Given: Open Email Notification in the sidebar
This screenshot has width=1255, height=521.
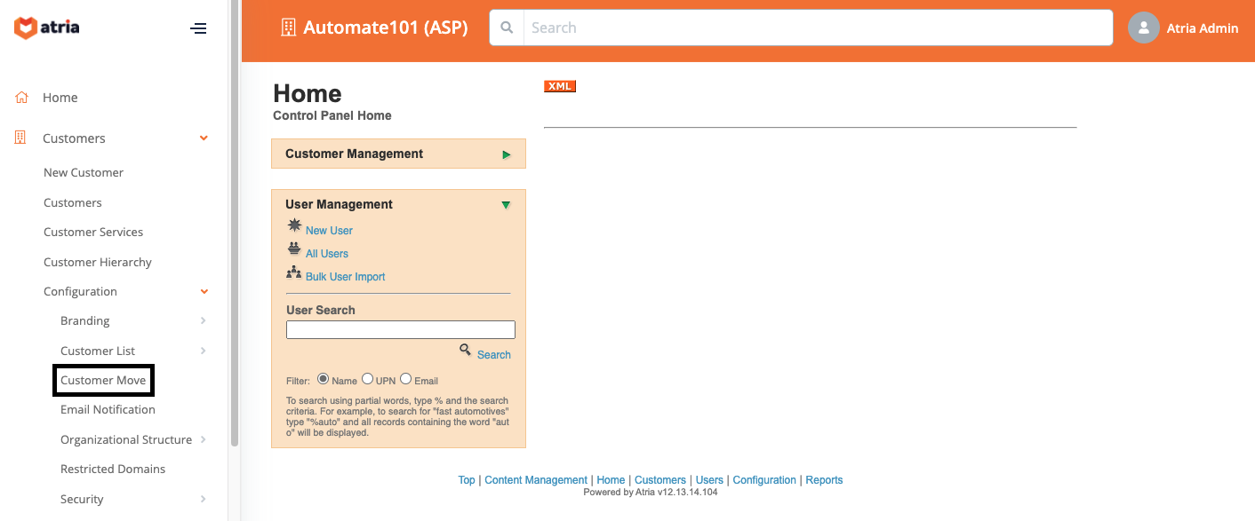Looking at the screenshot, I should click(x=108, y=410).
